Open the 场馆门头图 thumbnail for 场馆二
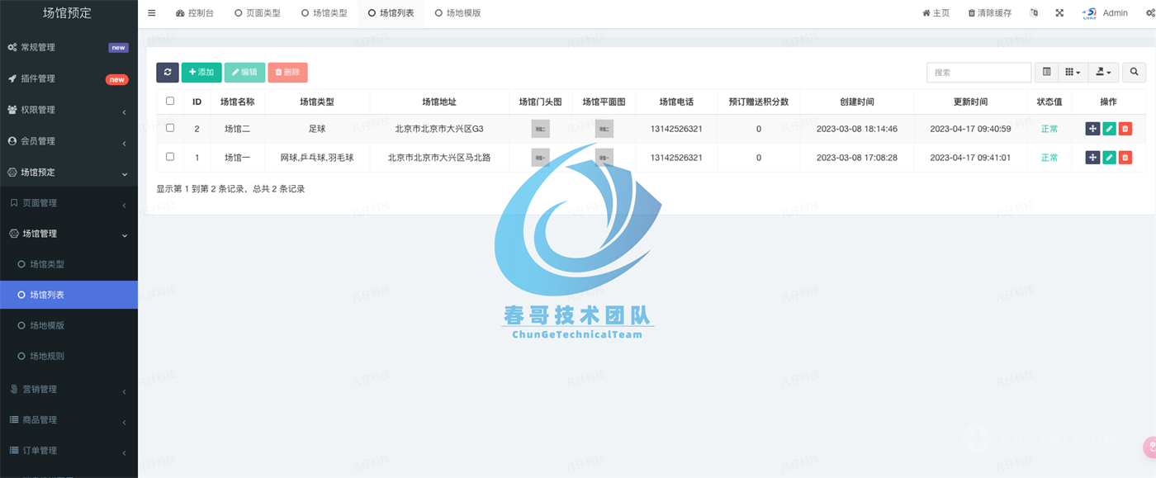Image resolution: width=1156 pixels, height=478 pixels. pos(541,129)
